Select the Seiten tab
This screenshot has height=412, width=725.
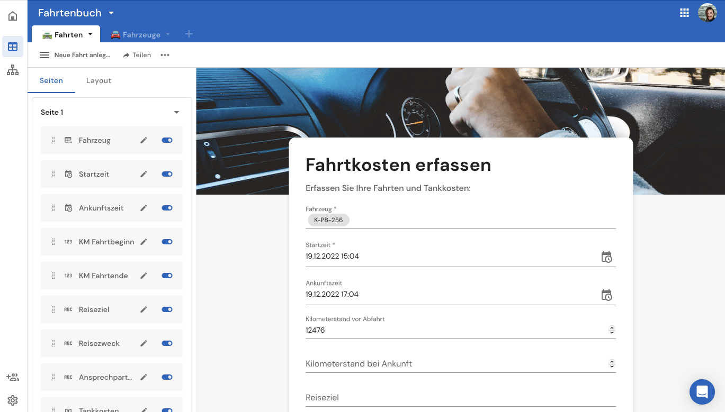51,80
